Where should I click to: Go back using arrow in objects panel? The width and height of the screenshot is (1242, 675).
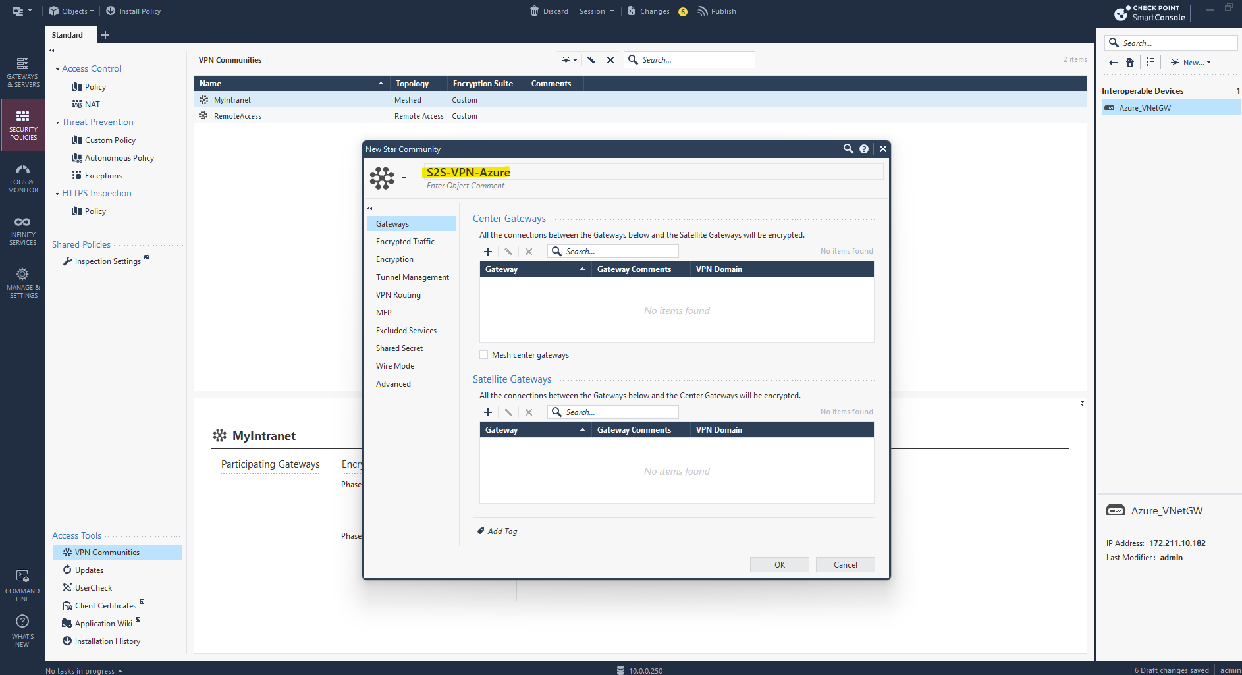[x=1113, y=63]
